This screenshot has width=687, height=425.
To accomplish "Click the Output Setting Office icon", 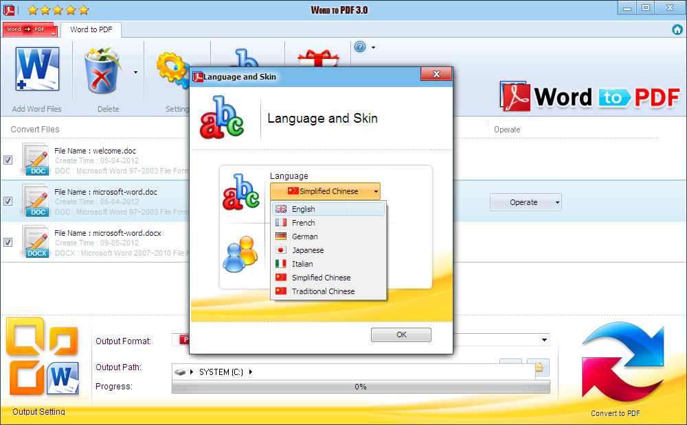I will (43, 356).
